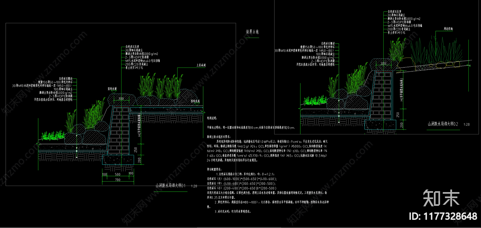Click the 素土夯实≥93% note in detail 02
Screen dimensions: 481x228
pos(397,33)
